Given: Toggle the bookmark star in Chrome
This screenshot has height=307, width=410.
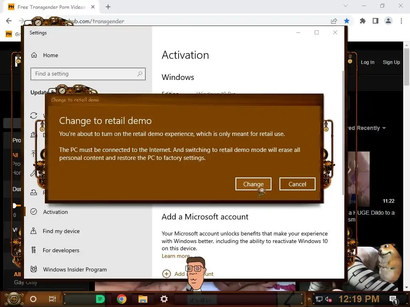Looking at the screenshot, I should click(347, 21).
